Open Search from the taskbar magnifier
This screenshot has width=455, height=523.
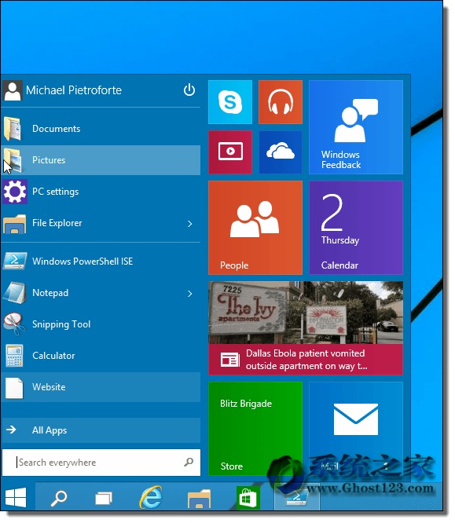pos(59,498)
